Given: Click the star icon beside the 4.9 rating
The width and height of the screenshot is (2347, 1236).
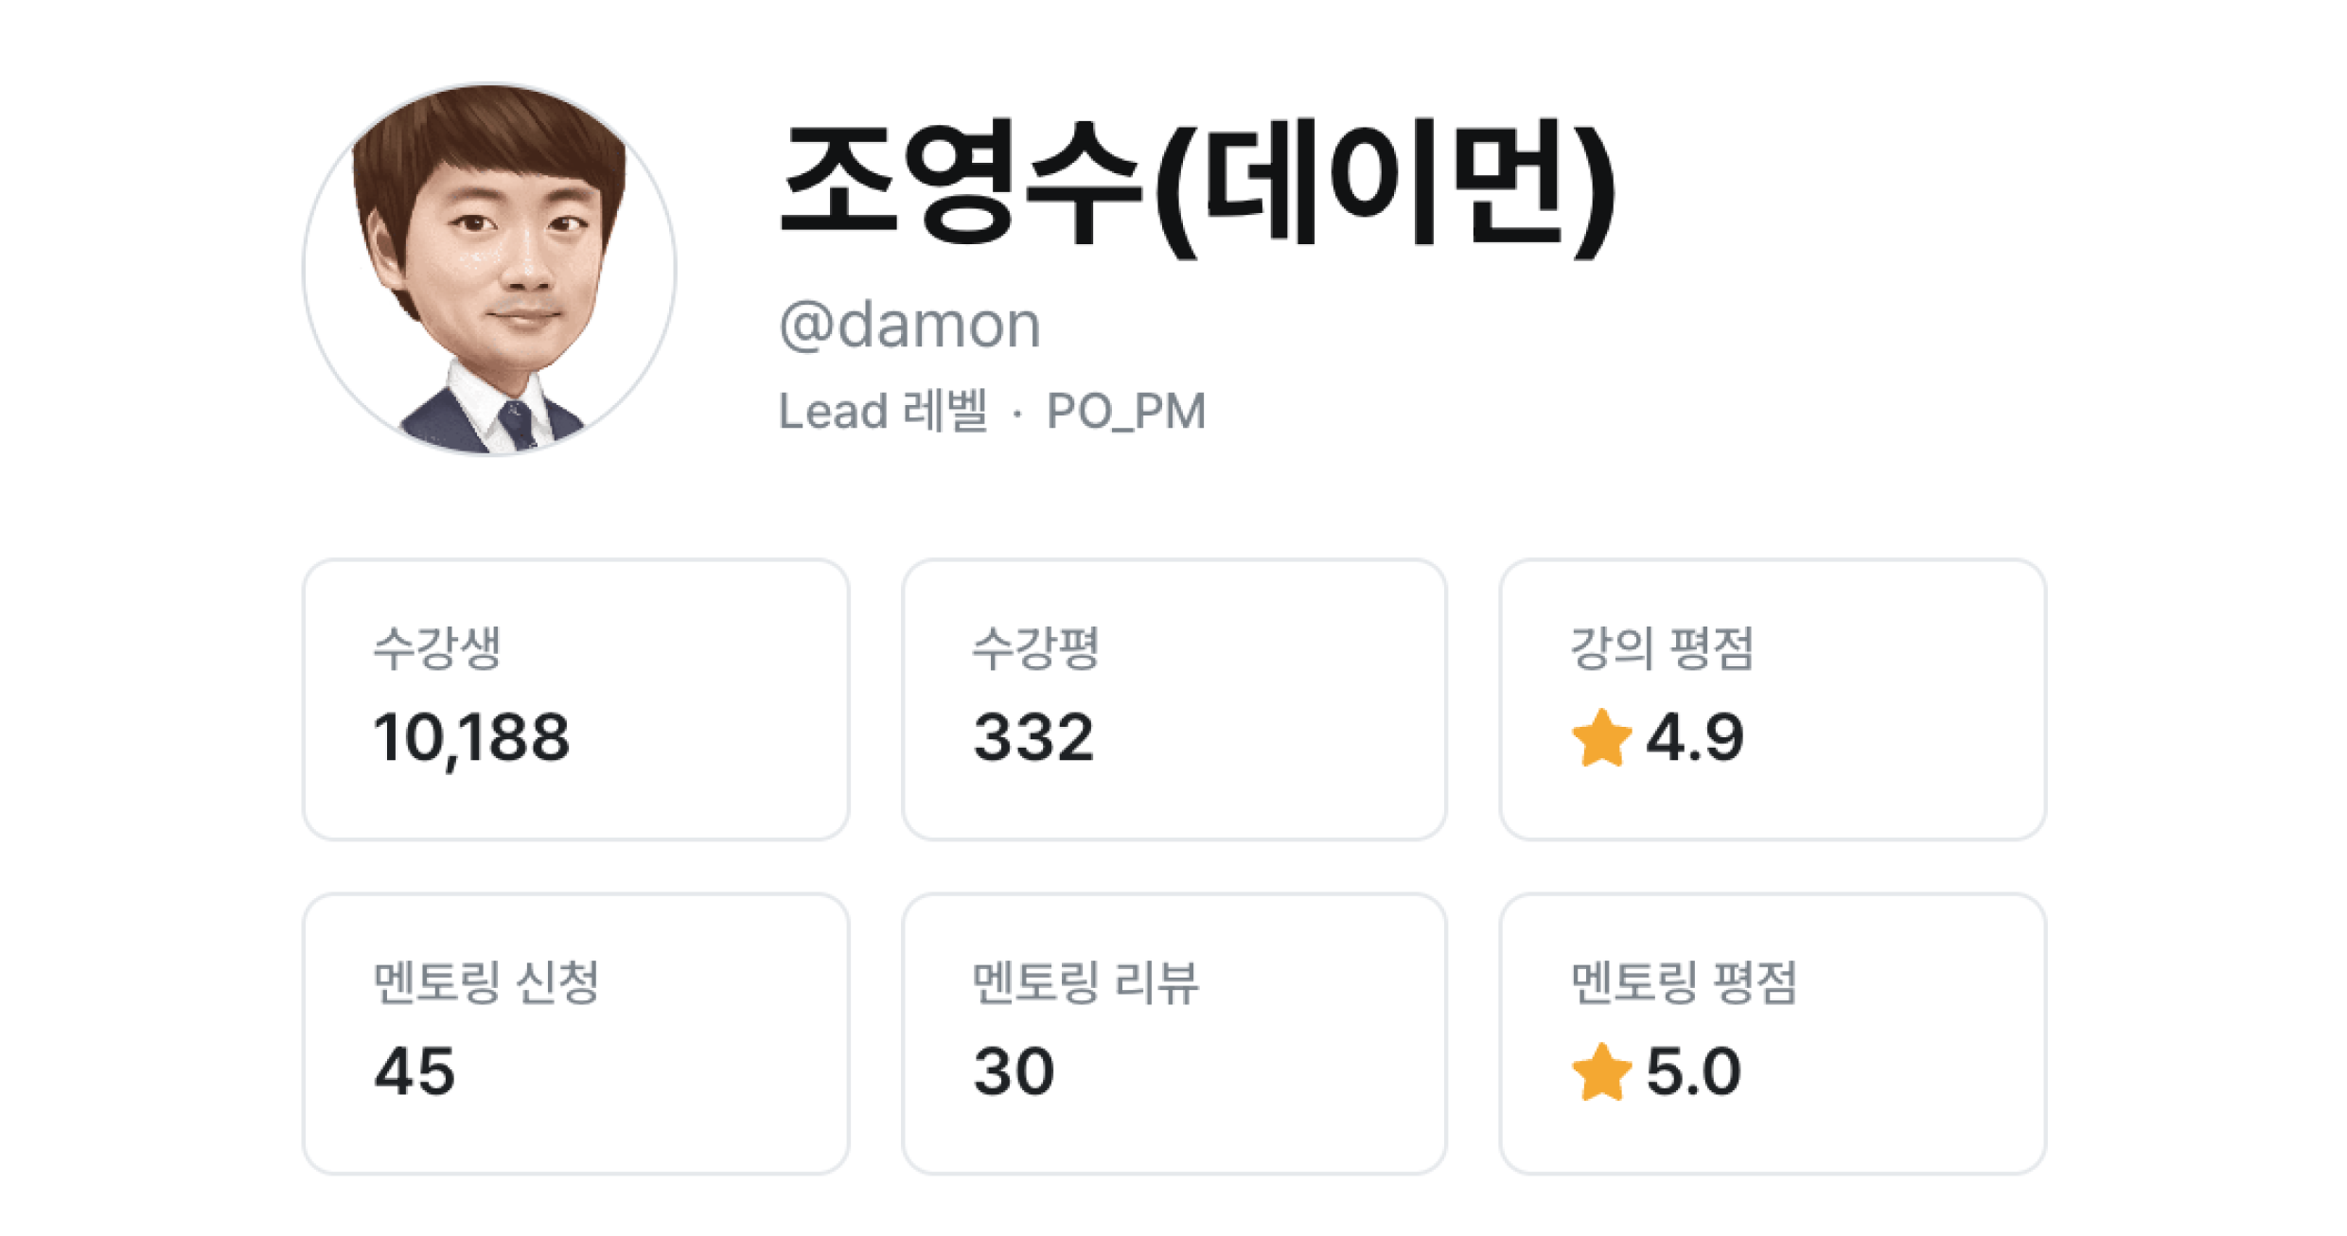Looking at the screenshot, I should [1601, 738].
